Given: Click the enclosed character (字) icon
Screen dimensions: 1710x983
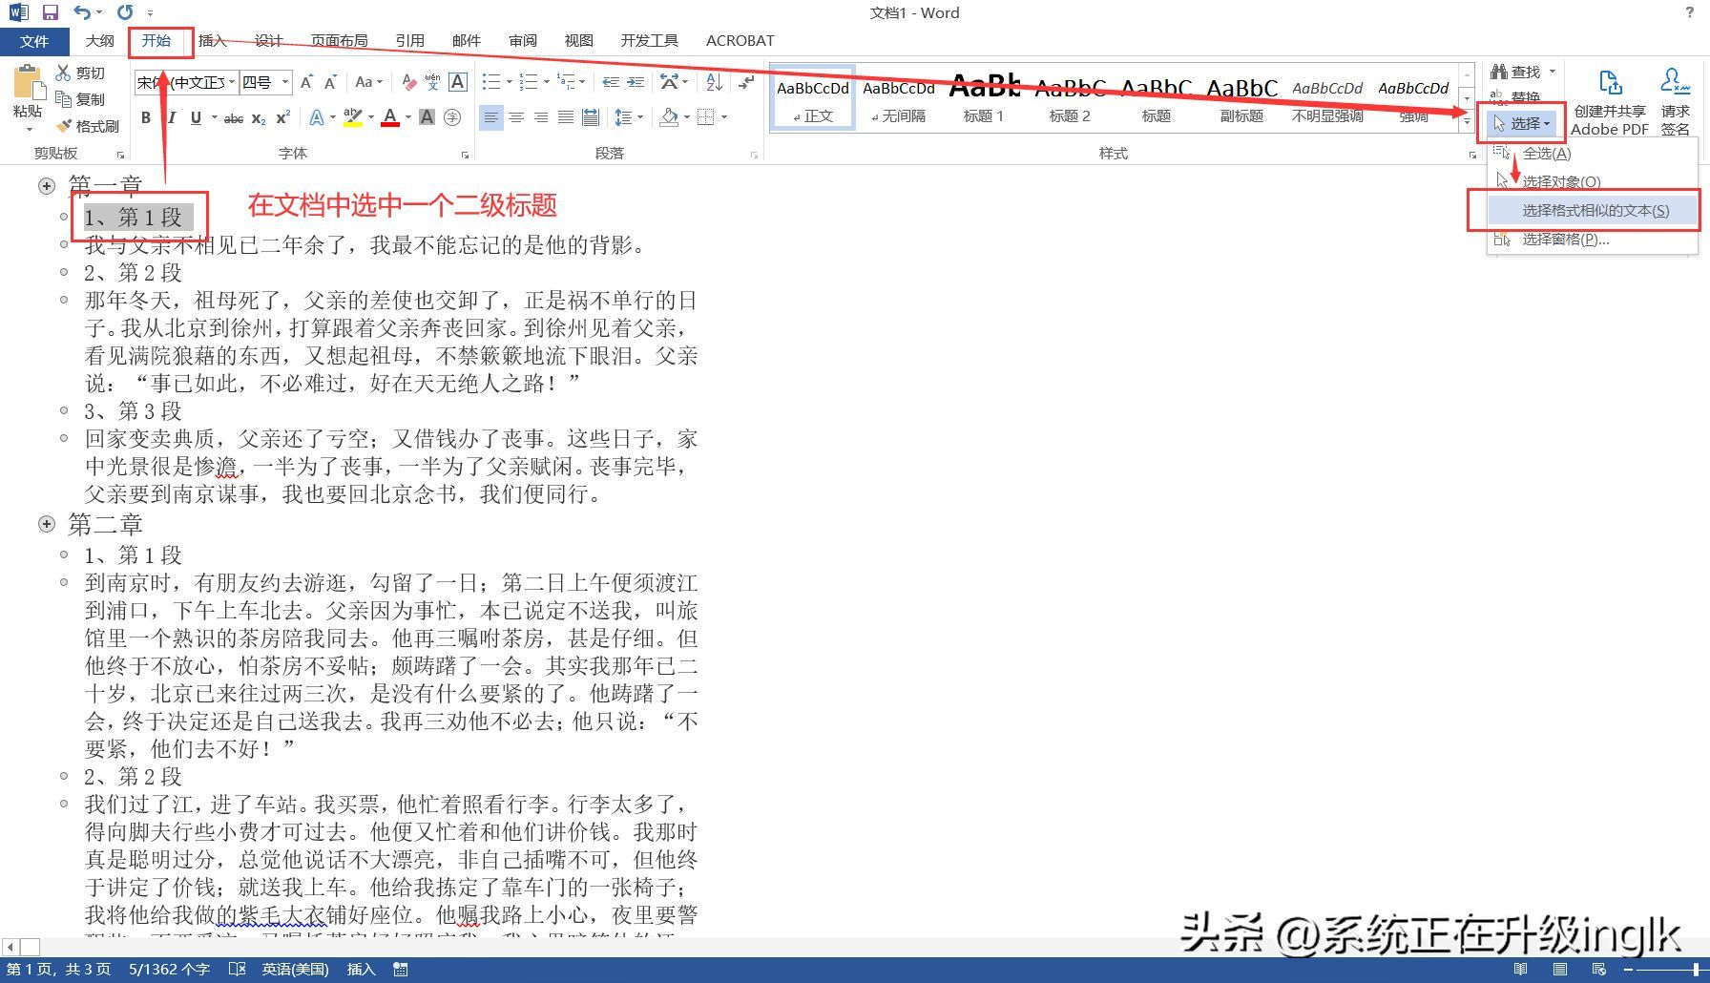Looking at the screenshot, I should [452, 117].
